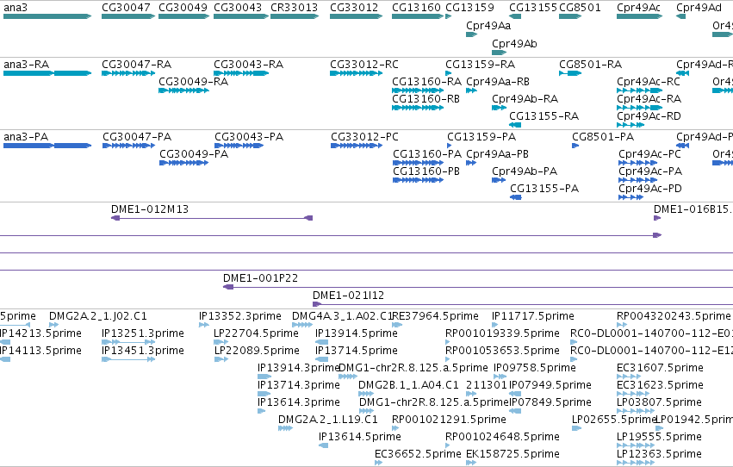Select the Cpr49Ac-RD transcript
733x467 pixels.
click(x=631, y=125)
